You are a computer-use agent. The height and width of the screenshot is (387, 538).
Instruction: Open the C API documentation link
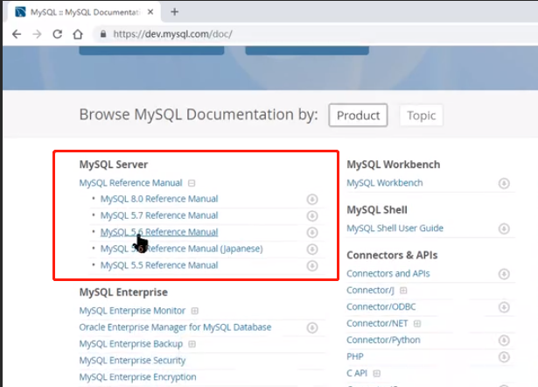tap(357, 373)
